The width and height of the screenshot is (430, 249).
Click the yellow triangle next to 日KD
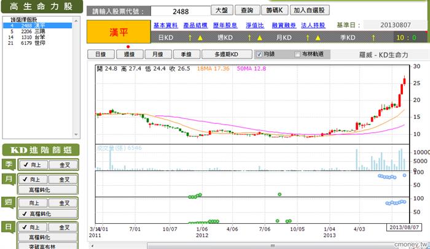point(200,38)
